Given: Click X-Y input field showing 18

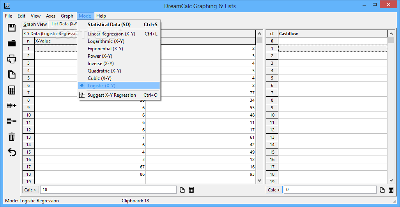Looking at the screenshot, I should (x=108, y=190).
